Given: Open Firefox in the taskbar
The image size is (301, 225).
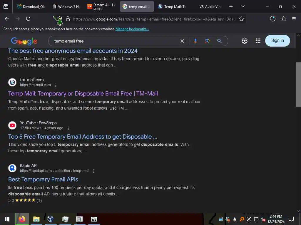Looking at the screenshot, I should 22,219.
